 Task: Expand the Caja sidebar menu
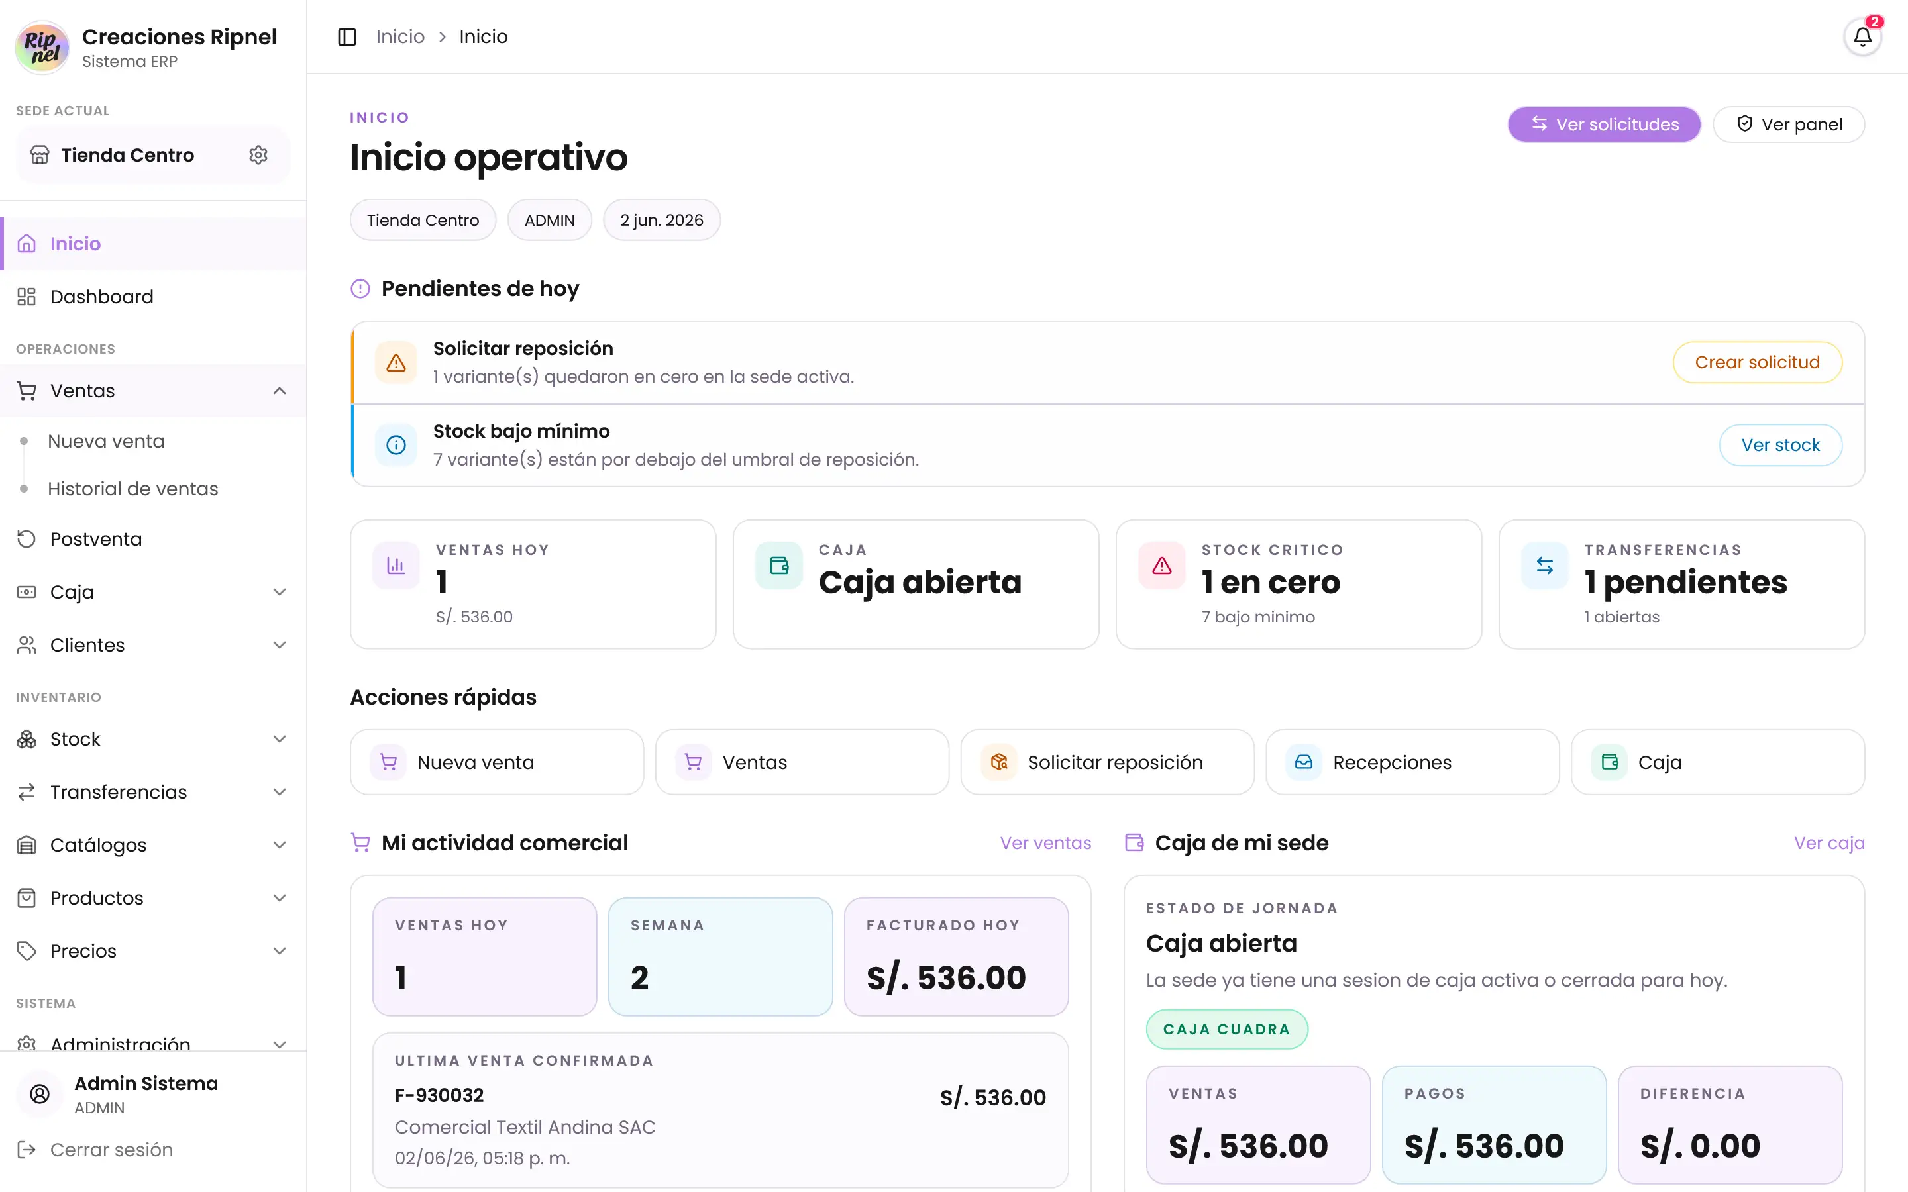pos(279,592)
